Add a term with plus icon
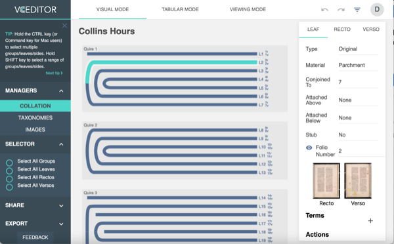 pyautogui.click(x=370, y=220)
